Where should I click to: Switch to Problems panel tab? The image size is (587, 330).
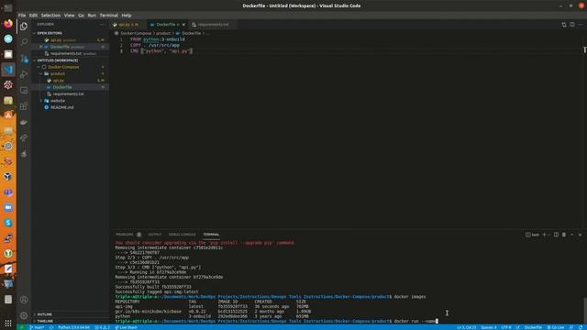tap(127, 235)
